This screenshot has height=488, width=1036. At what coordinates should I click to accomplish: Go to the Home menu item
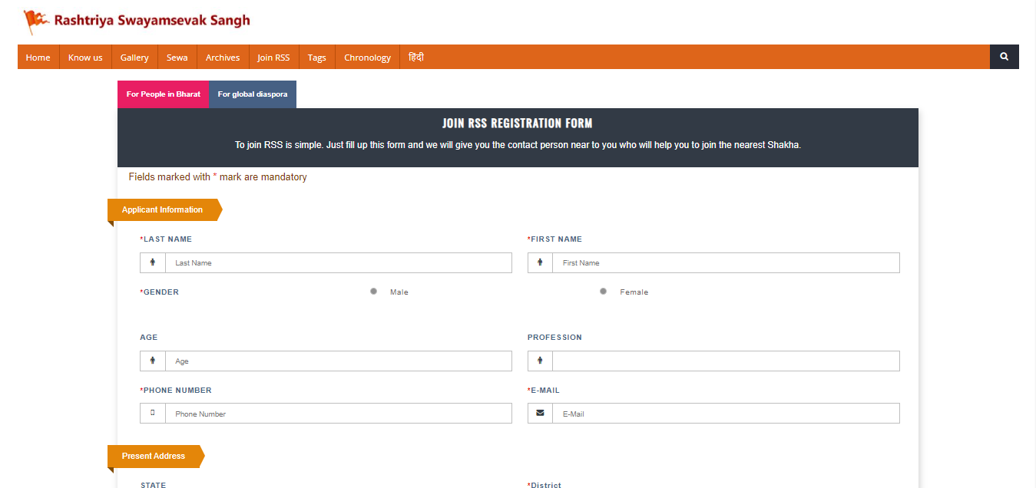click(38, 57)
